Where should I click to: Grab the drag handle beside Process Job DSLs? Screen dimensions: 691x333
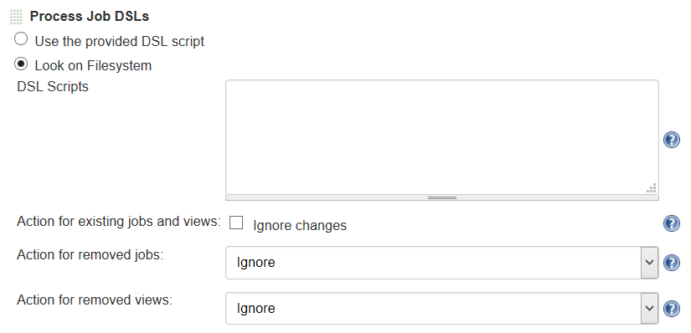[x=15, y=17]
